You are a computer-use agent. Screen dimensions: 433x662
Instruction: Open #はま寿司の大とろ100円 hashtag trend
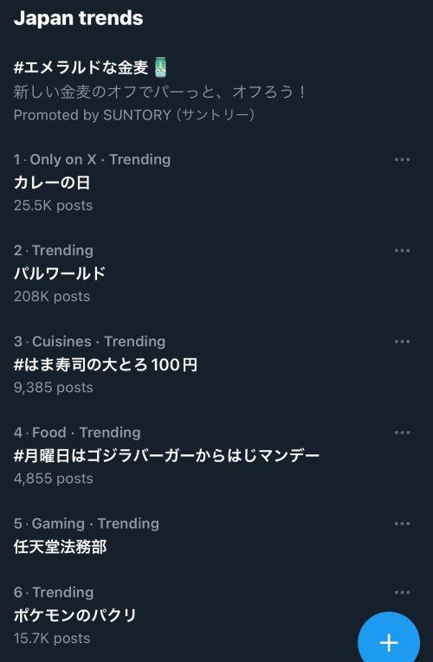pyautogui.click(x=106, y=365)
